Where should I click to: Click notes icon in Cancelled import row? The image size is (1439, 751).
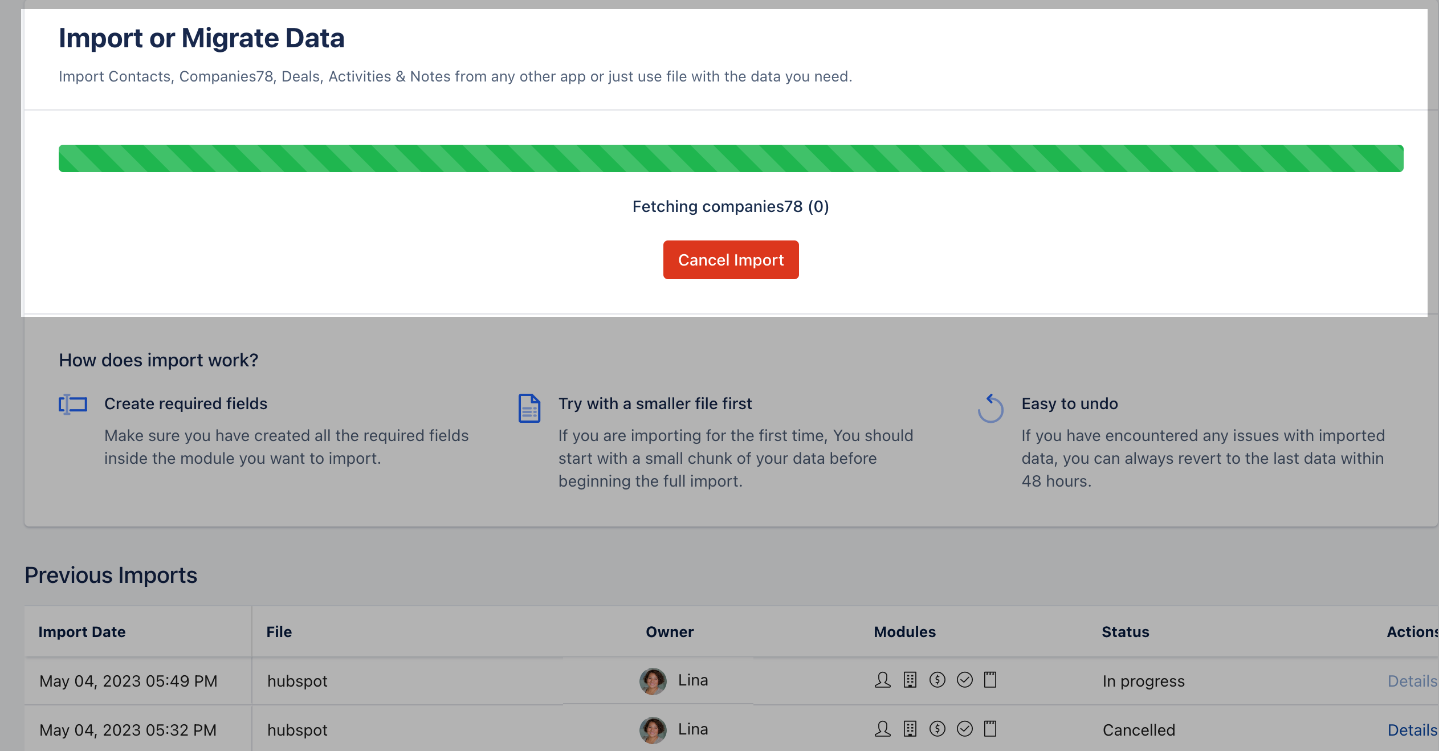click(x=990, y=729)
